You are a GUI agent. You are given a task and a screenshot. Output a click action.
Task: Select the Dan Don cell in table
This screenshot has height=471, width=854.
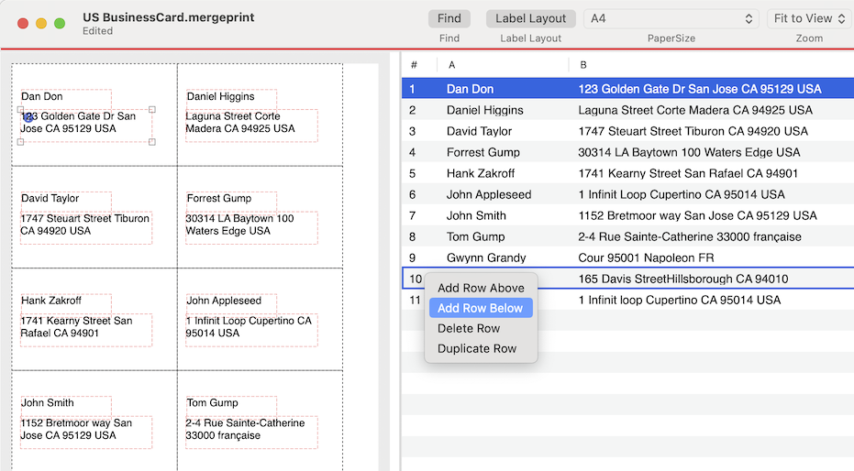tap(470, 89)
